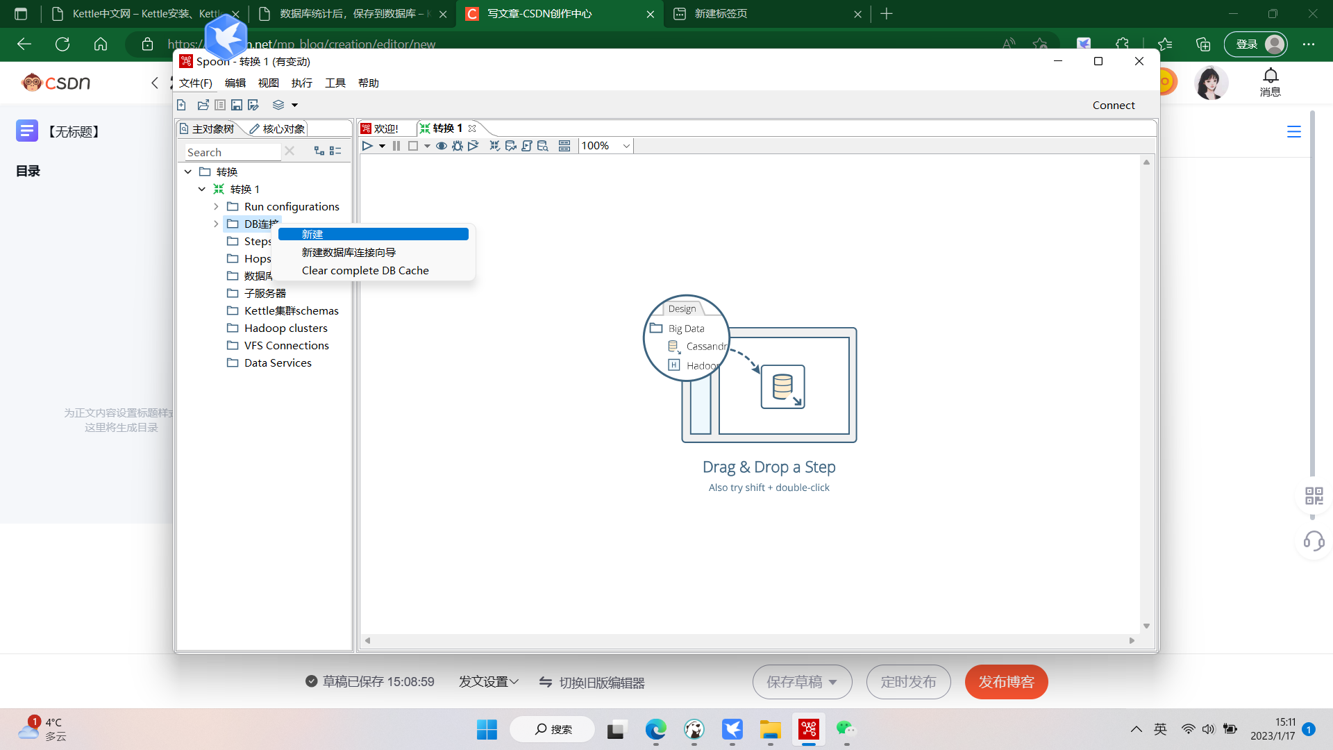This screenshot has width=1333, height=750.
Task: Run the transformation with the play icon
Action: pyautogui.click(x=367, y=146)
